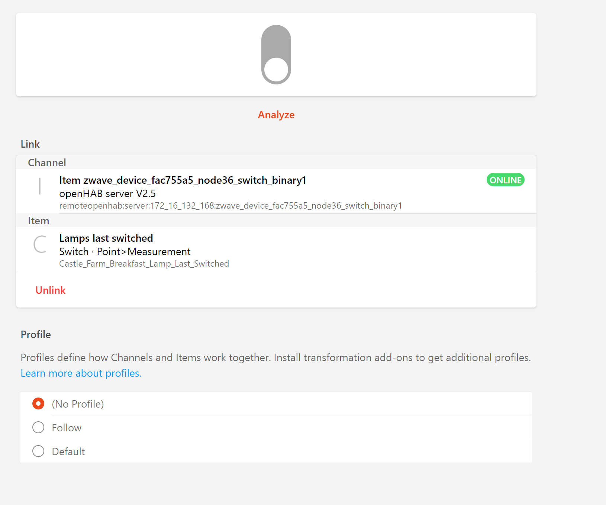This screenshot has height=505, width=606.
Task: Click the ONLINE status badge
Action: (x=505, y=180)
